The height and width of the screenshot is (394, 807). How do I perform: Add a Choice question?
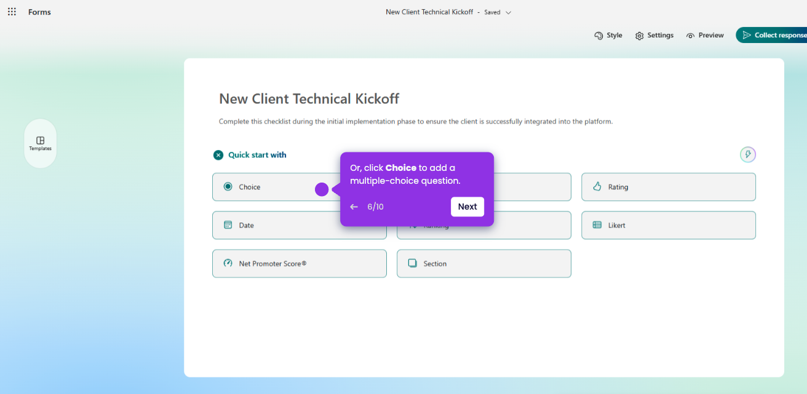pos(300,187)
